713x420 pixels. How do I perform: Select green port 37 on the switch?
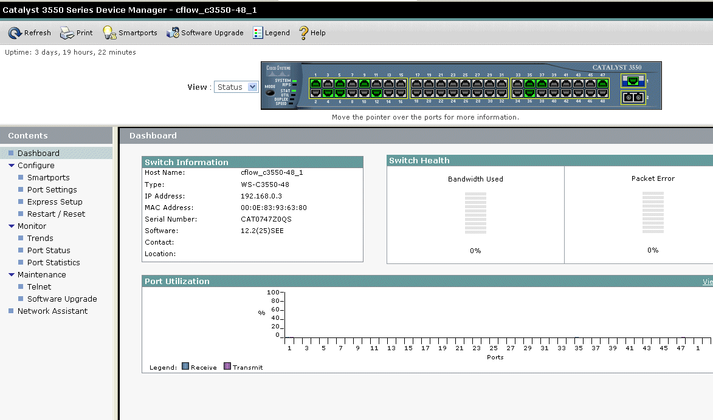(x=542, y=84)
